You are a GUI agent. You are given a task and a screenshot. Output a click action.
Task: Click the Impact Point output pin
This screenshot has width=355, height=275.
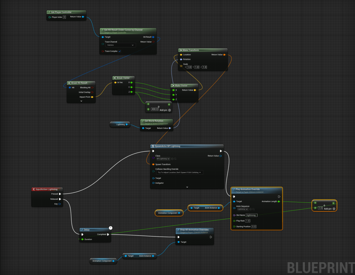click(x=92, y=97)
